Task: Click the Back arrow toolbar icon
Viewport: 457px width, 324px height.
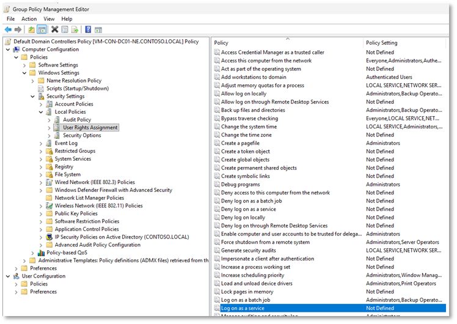Action: (8, 29)
